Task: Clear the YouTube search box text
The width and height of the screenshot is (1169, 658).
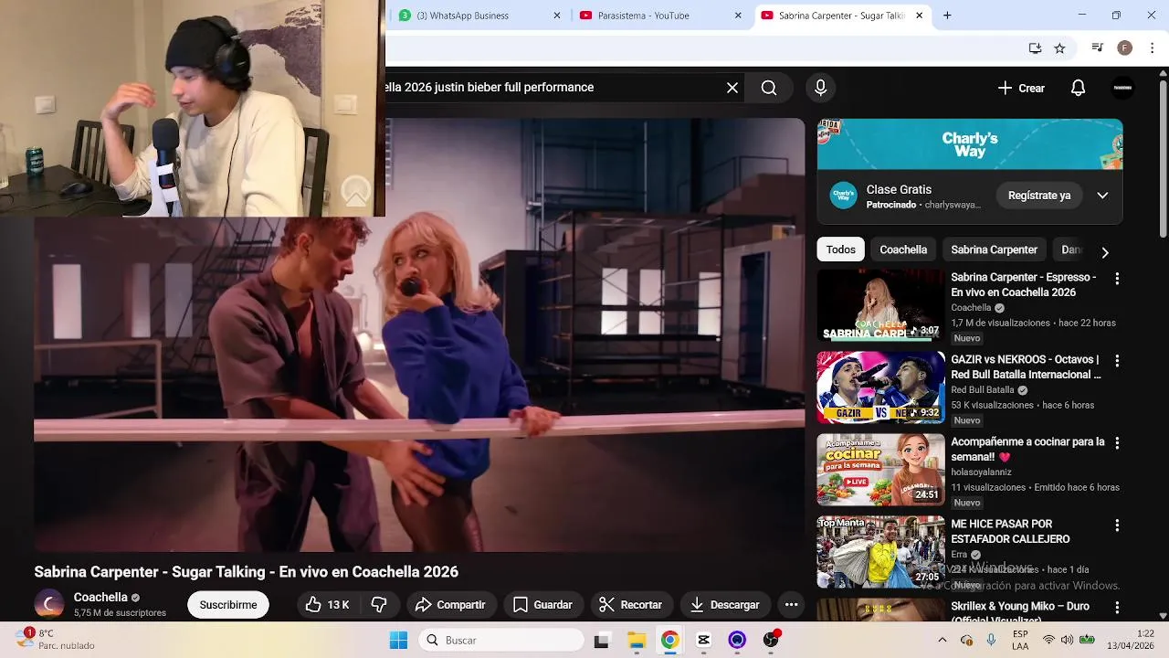Action: [x=732, y=88]
